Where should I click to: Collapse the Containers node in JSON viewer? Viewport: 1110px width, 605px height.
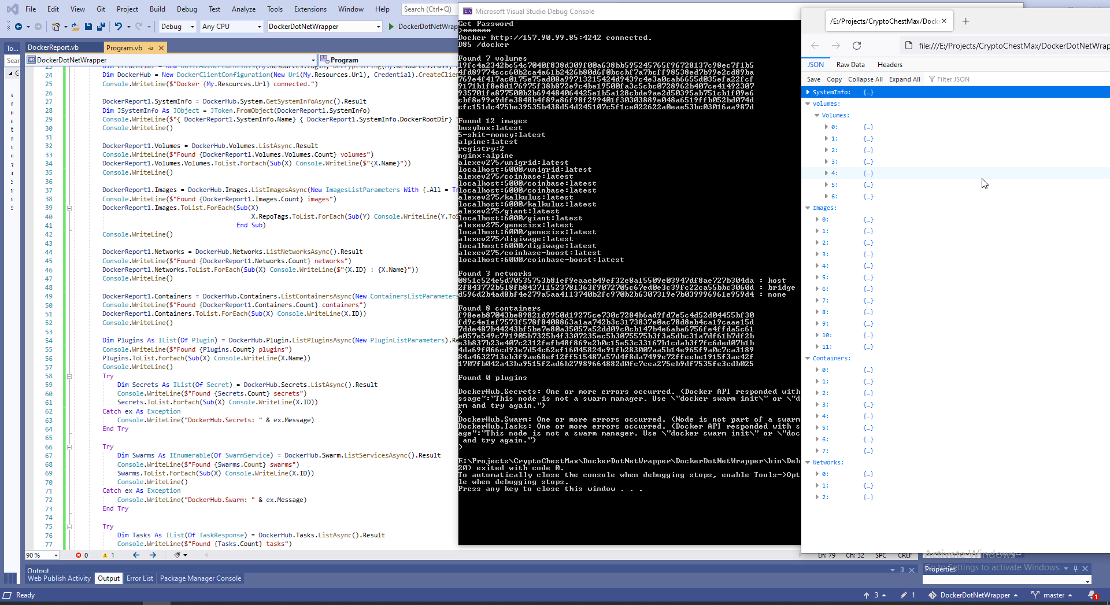[x=808, y=358]
